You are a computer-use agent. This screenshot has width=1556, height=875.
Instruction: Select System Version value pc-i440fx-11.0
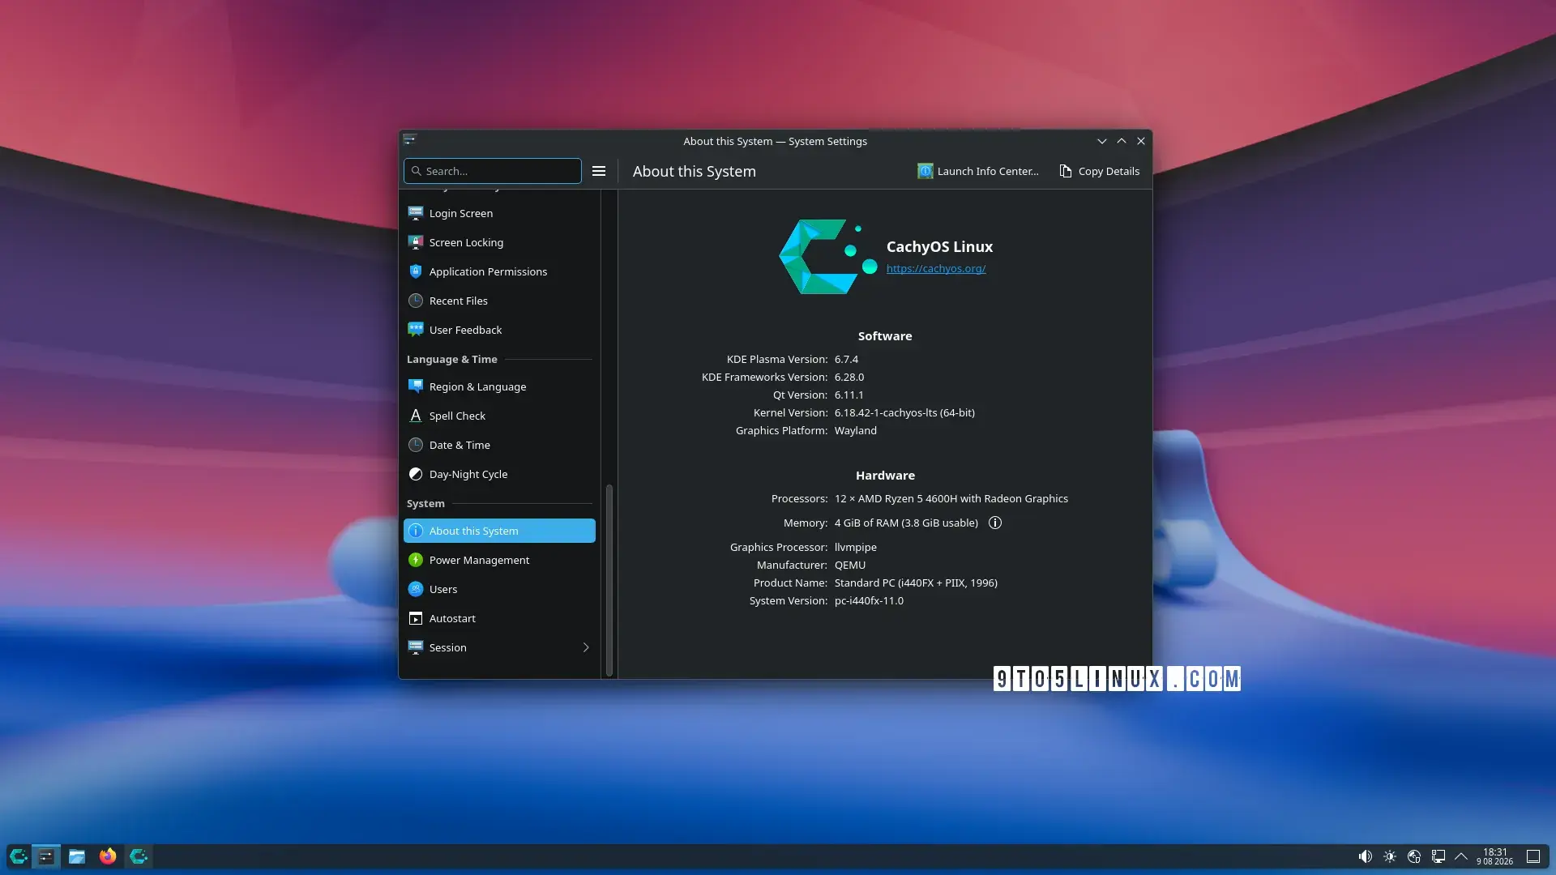click(869, 600)
